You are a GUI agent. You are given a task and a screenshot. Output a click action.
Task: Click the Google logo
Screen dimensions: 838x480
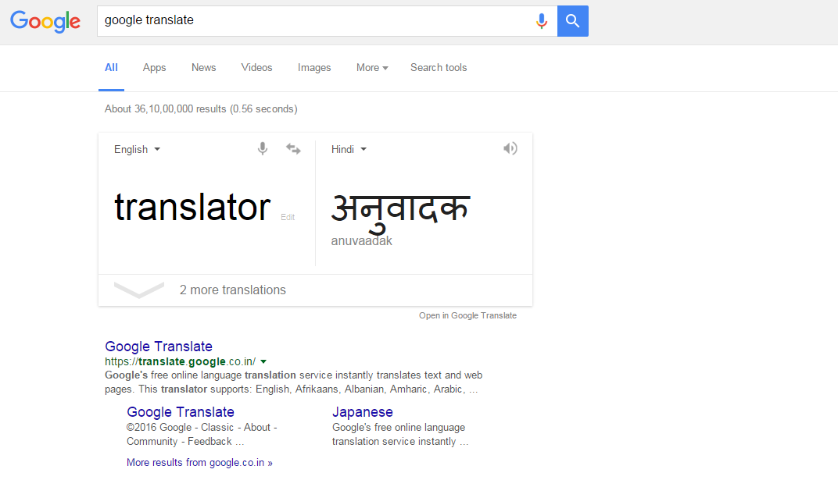click(x=45, y=21)
